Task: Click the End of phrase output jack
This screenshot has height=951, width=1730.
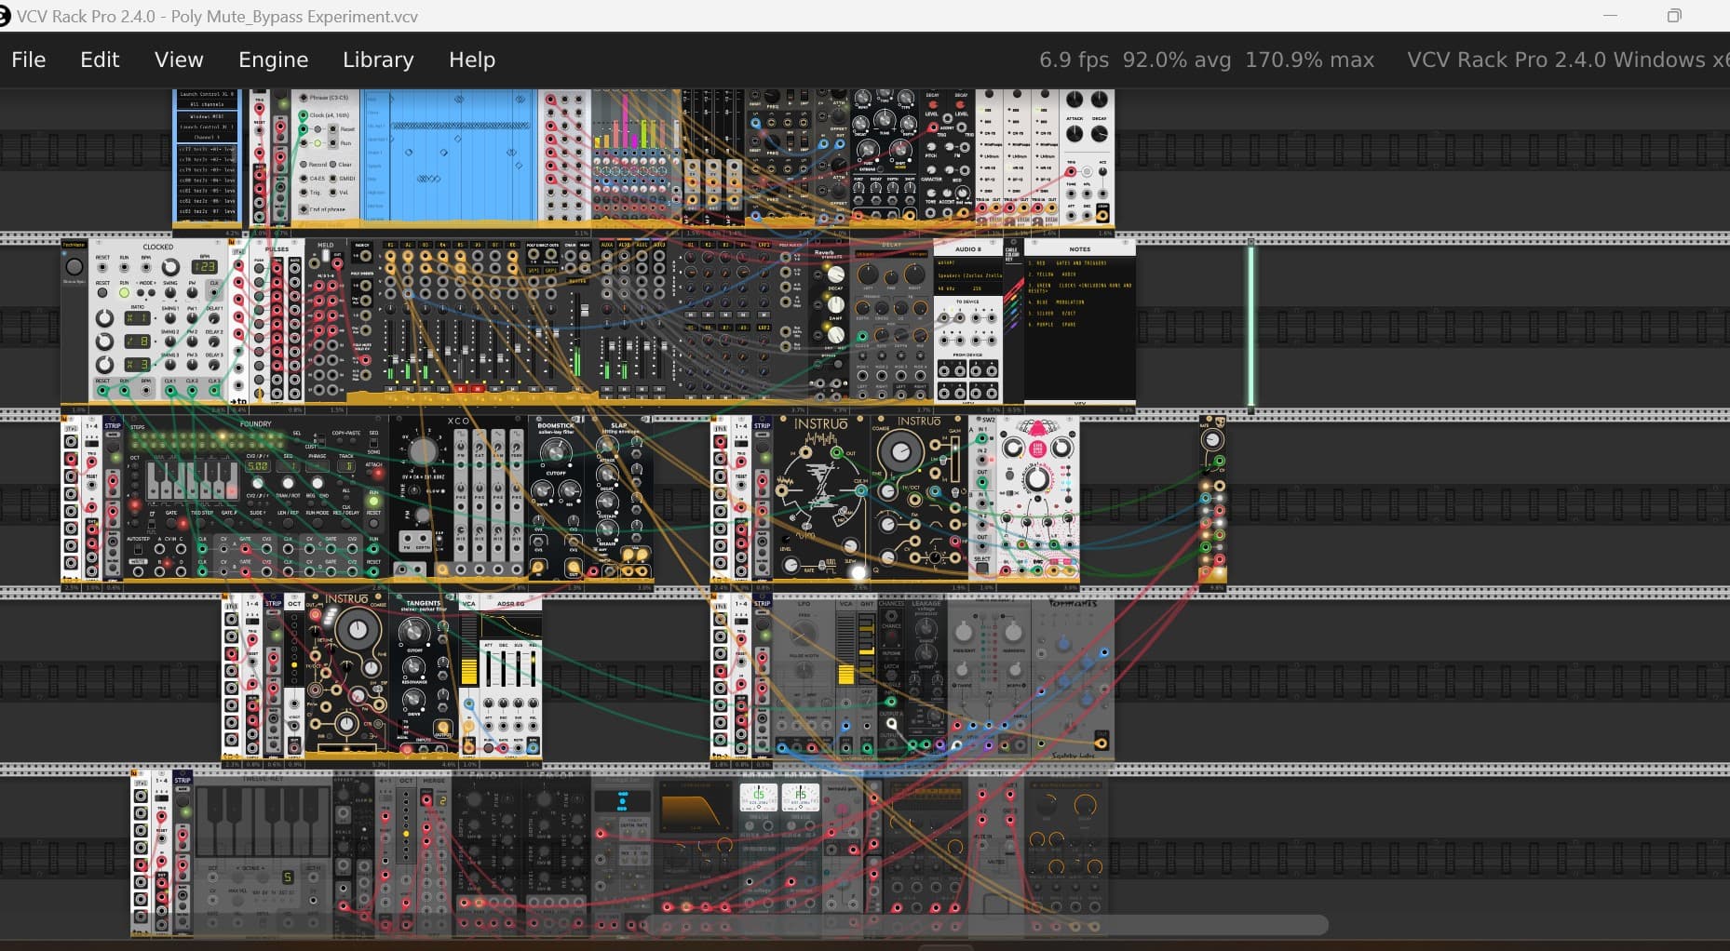Action: pos(303,209)
